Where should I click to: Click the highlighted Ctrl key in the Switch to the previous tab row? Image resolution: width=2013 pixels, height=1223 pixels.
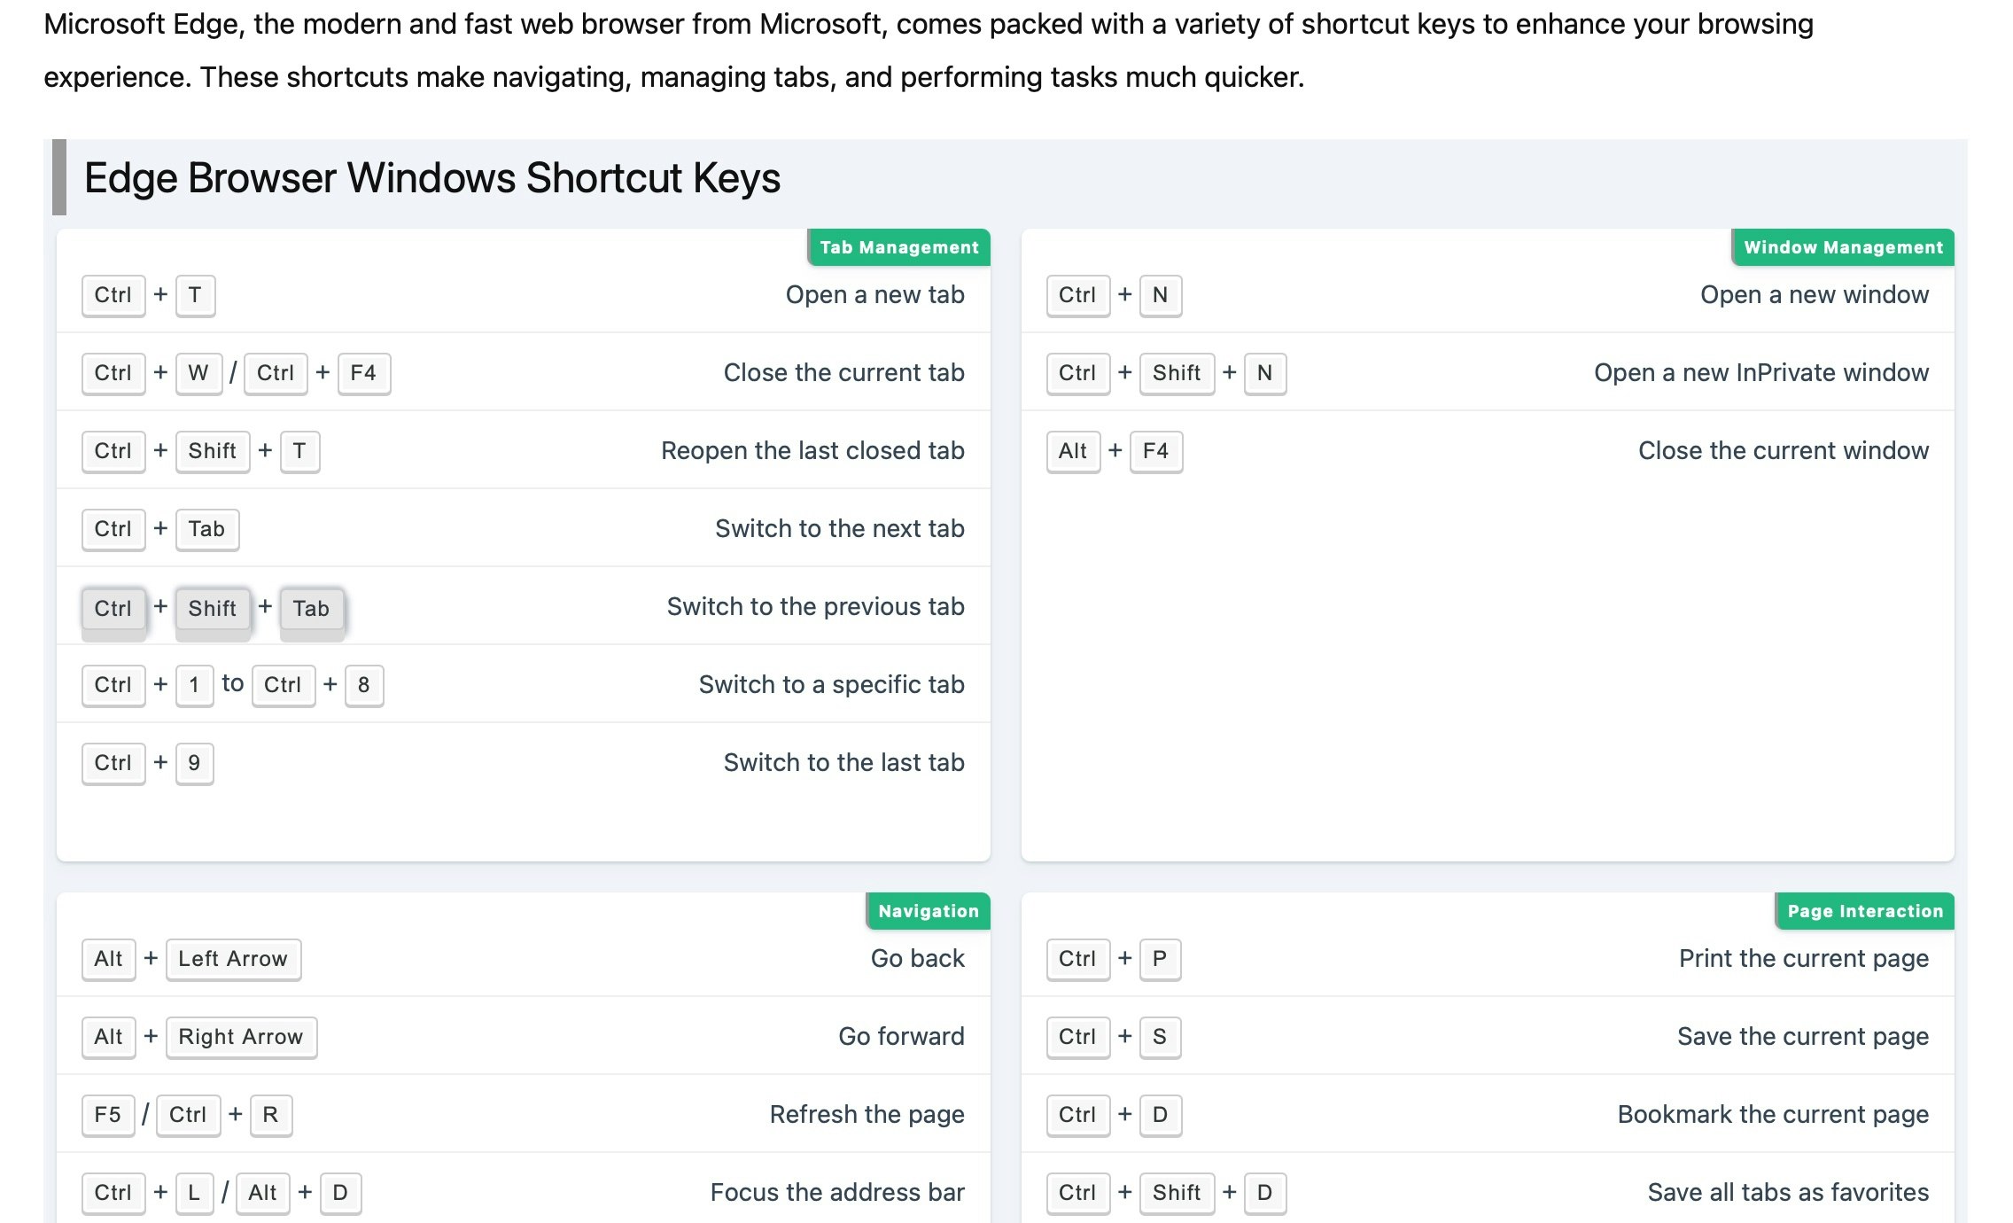tap(113, 609)
